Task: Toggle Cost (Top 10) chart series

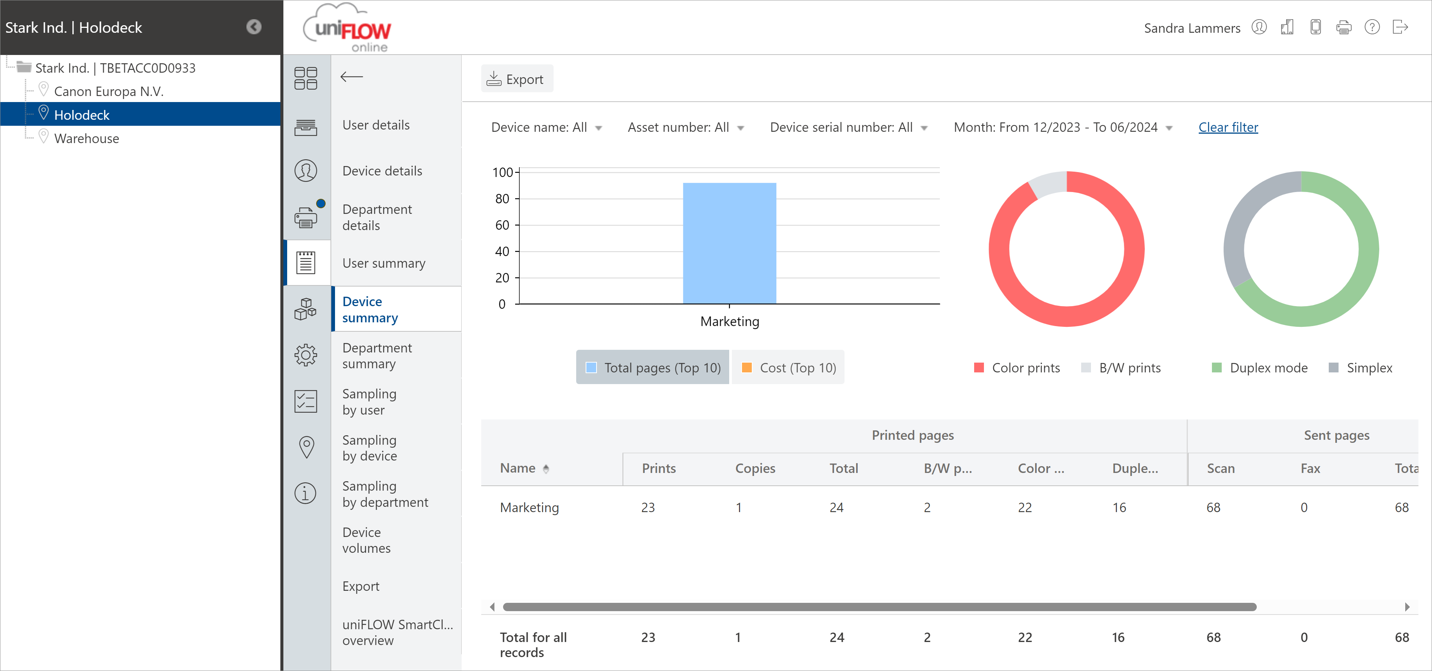Action: [x=788, y=368]
